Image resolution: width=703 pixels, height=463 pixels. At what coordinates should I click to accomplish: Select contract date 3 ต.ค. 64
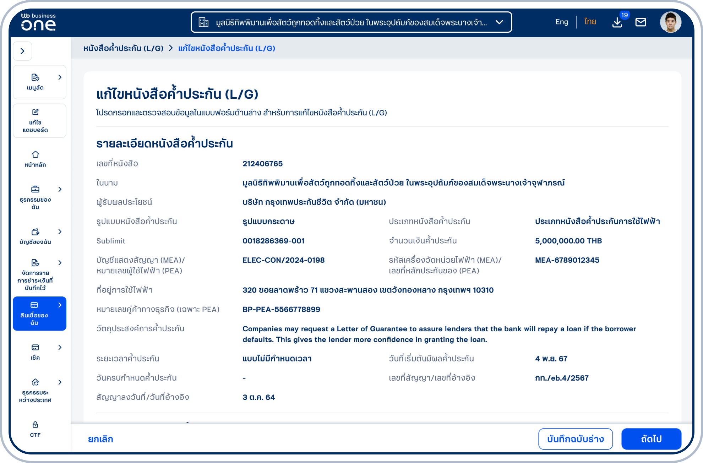point(258,397)
